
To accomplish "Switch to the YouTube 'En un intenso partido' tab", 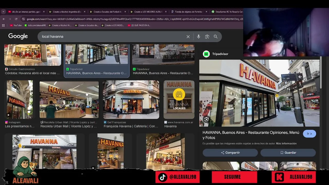I will [26, 12].
